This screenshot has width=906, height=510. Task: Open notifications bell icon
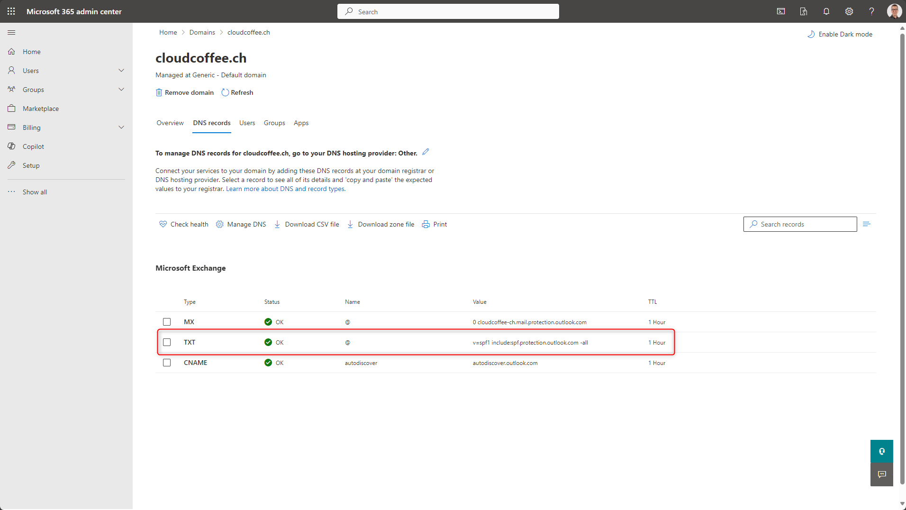(x=826, y=11)
